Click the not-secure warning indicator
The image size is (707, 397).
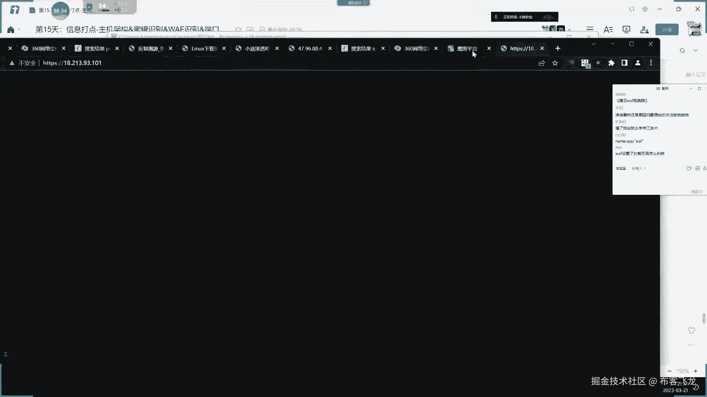click(x=23, y=63)
